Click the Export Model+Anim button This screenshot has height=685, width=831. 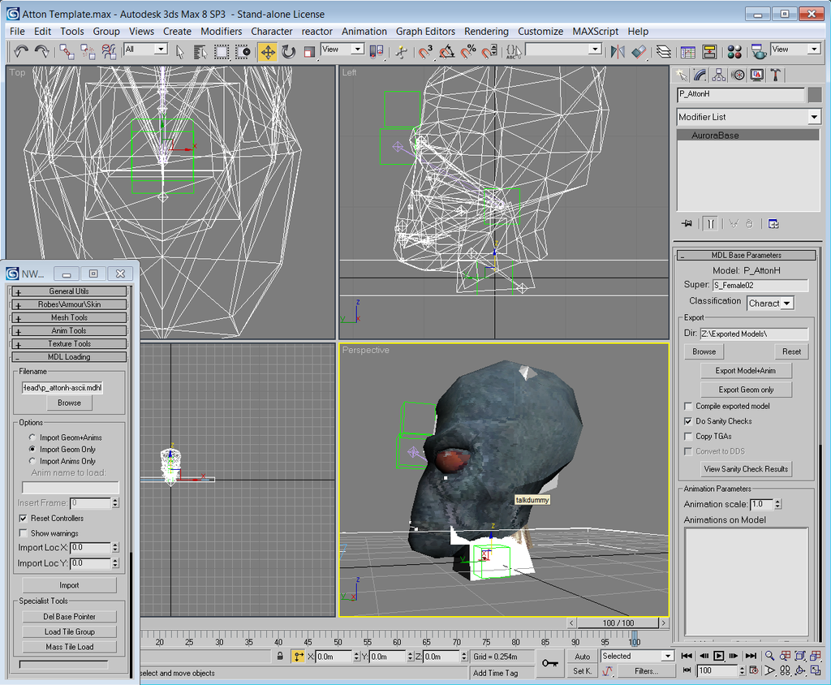click(746, 371)
